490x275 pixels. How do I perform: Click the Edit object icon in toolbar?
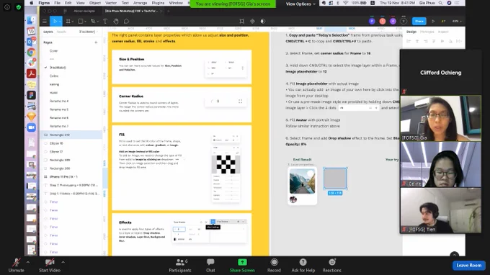coord(242,21)
